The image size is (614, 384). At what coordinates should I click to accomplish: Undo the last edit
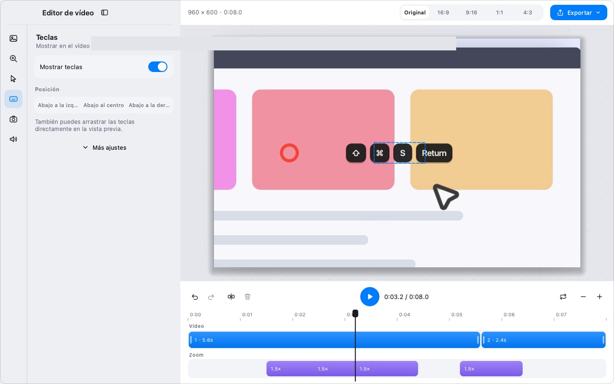(195, 297)
